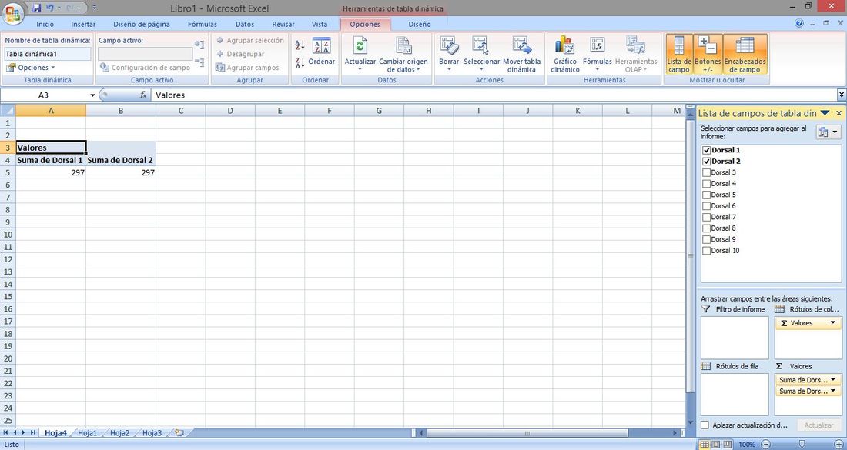Viewport: 847px width, 450px height.
Task: Click the Agrupar selección button
Action: (x=249, y=41)
